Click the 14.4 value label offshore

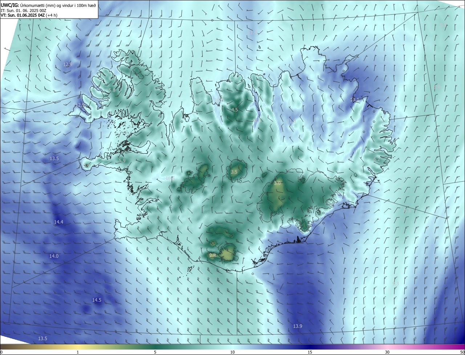pos(58,222)
